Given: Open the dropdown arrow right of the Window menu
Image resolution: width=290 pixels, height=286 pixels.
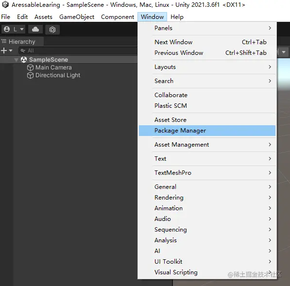Looking at the screenshot, I should point(284,52).
